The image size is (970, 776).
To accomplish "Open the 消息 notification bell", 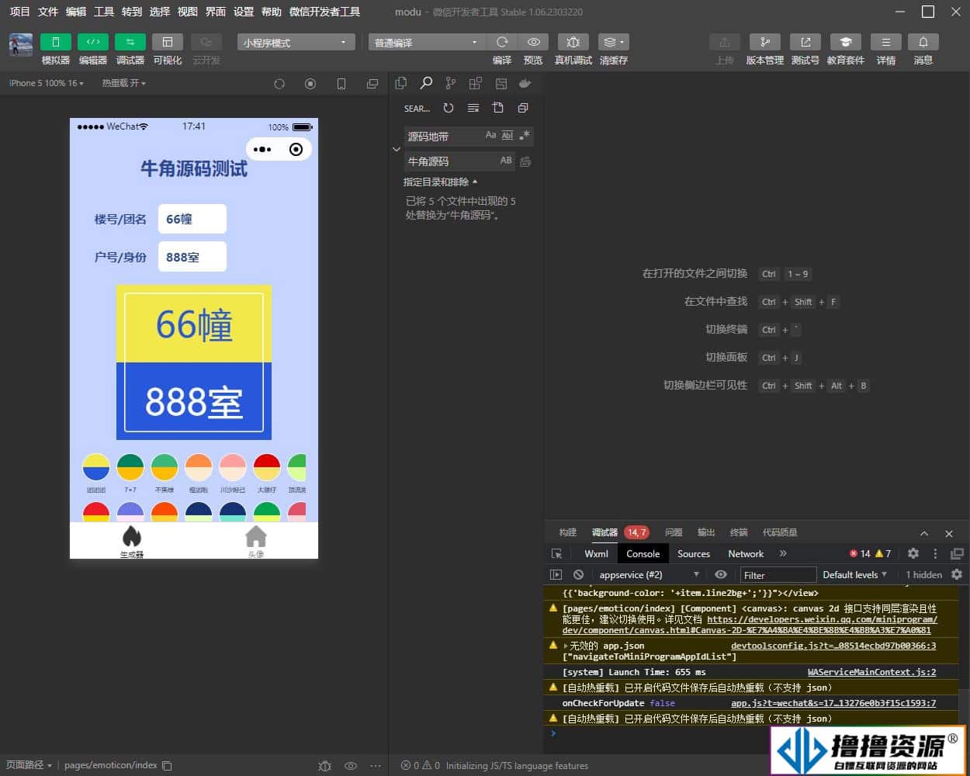I will [923, 42].
